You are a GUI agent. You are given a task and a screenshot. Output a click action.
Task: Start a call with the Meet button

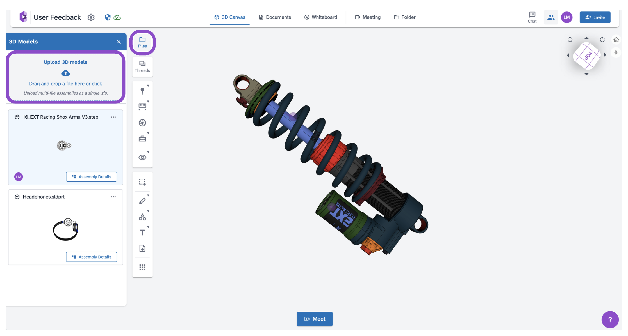coord(315,319)
